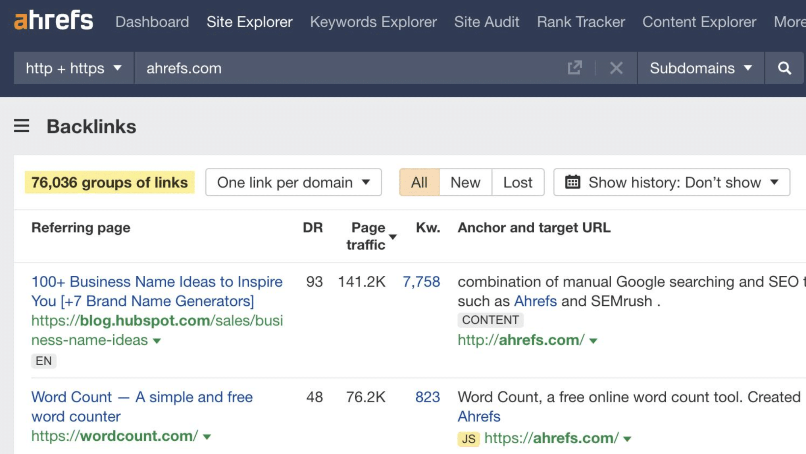Open the More menu
The height and width of the screenshot is (454, 806).
pos(789,22)
